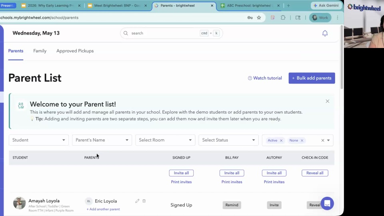Viewport: 384px width, 216px height.
Task: Click the EL initials avatar
Action: point(89,201)
